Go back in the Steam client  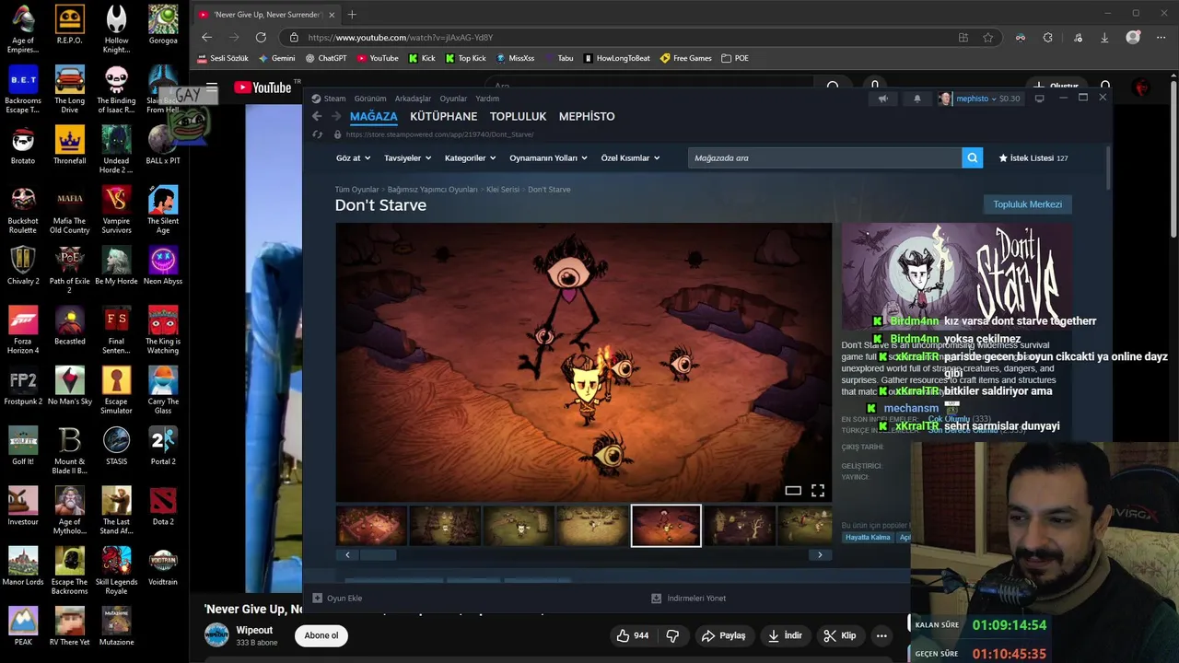(317, 116)
